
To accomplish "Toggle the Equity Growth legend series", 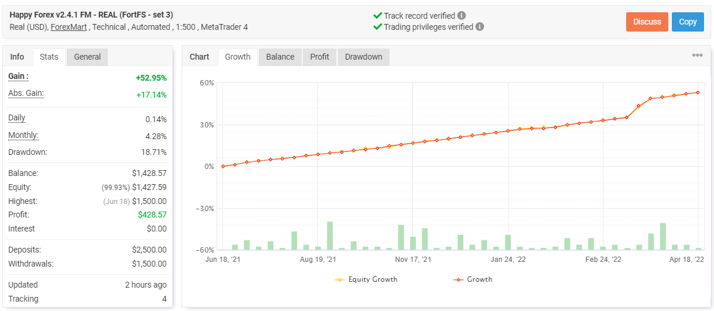I will tap(366, 279).
